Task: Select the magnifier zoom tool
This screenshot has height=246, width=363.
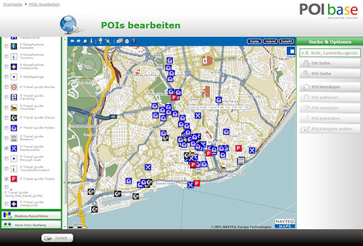Action: pyautogui.click(x=108, y=42)
